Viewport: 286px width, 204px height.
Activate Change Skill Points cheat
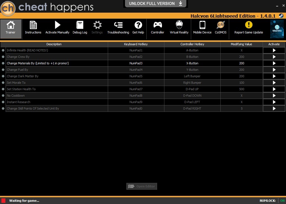pos(274,108)
